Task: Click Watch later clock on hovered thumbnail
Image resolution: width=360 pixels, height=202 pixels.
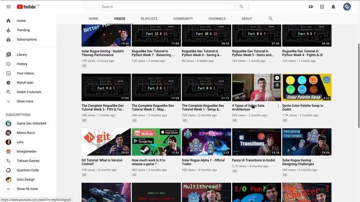Action: point(277,78)
